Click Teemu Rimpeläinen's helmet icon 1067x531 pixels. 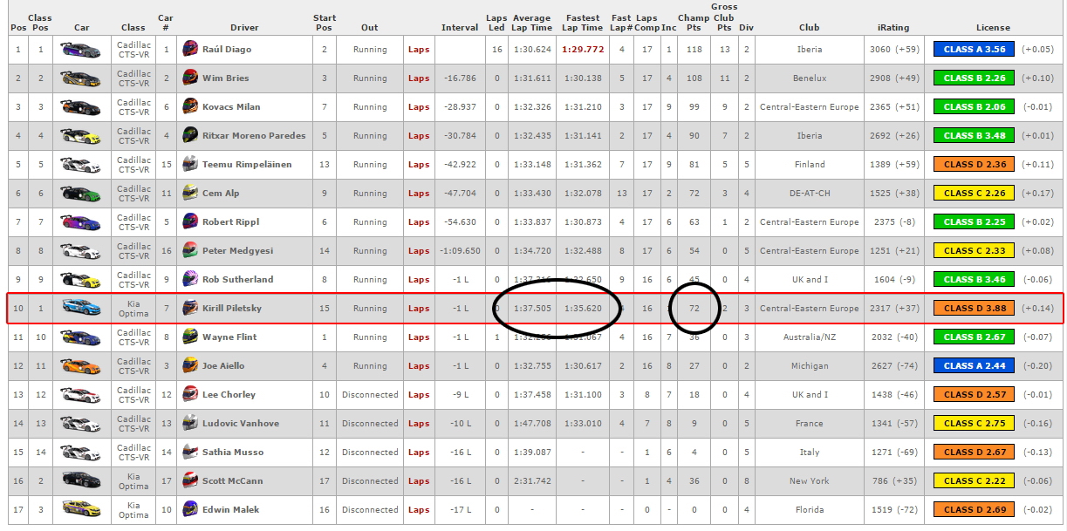(189, 165)
